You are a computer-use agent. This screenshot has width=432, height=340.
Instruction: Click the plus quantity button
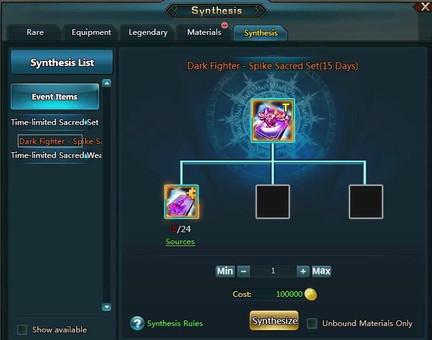(303, 271)
